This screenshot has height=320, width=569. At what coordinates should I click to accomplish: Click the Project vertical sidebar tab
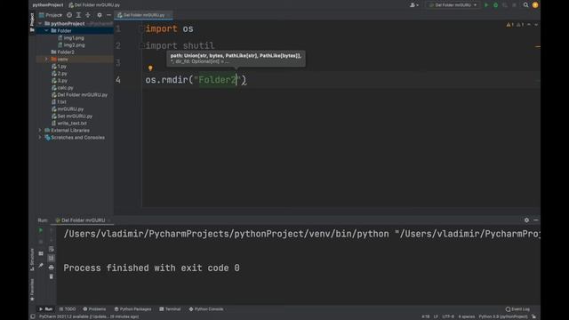point(32,21)
